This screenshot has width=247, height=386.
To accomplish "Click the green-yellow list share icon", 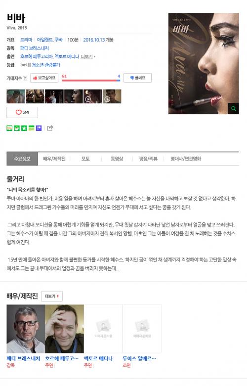I will pos(32,129).
